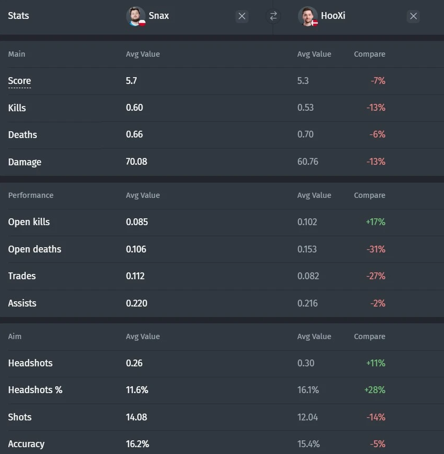Click the Accuracy row label
The height and width of the screenshot is (454, 444).
26,444
